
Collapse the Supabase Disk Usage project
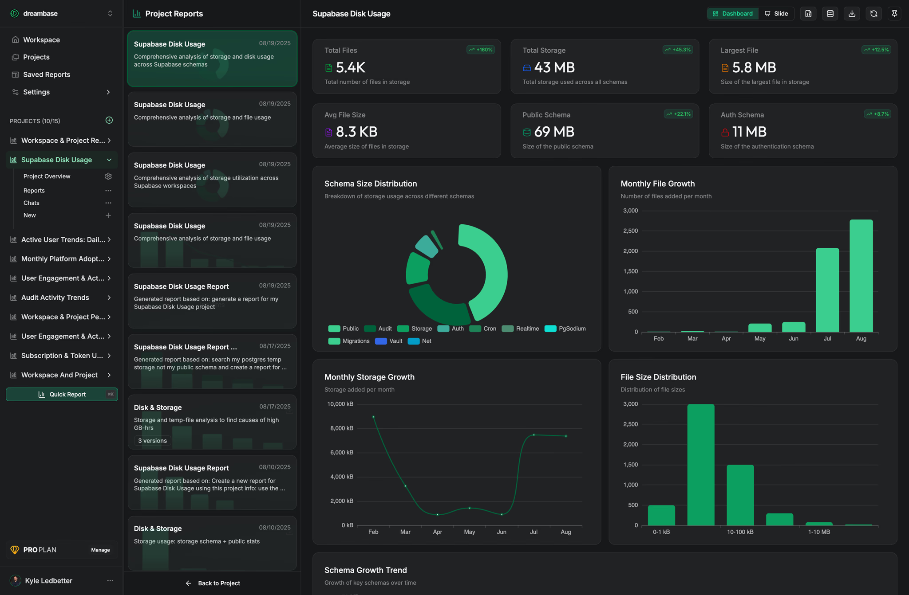(x=109, y=160)
